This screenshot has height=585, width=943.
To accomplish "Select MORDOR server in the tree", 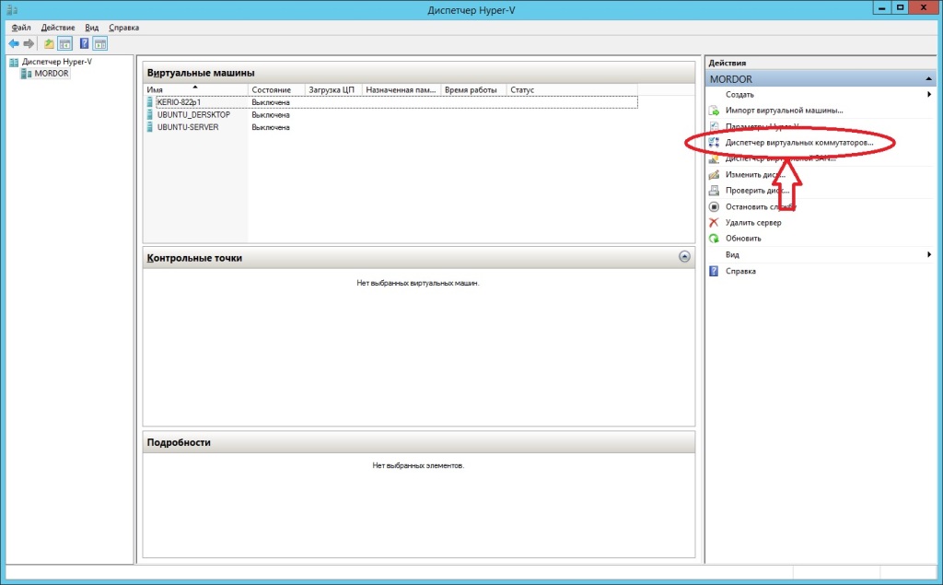I will coord(51,74).
